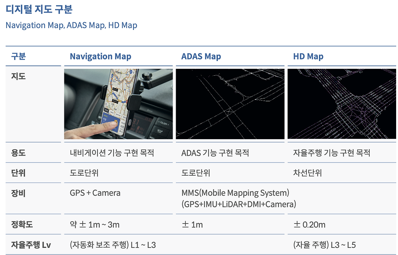Click the smartphone navigation photo
398x255 pixels.
[x=118, y=103]
